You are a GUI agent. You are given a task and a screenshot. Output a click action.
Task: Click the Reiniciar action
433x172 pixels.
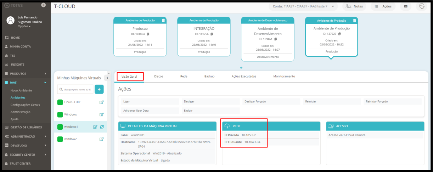[332, 101]
